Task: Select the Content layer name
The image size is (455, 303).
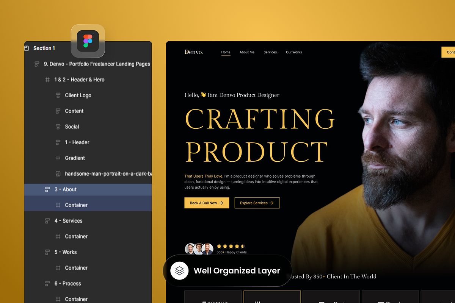Action: [74, 111]
